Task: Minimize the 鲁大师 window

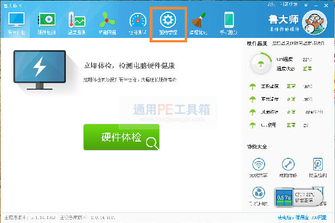Action: 316,5
